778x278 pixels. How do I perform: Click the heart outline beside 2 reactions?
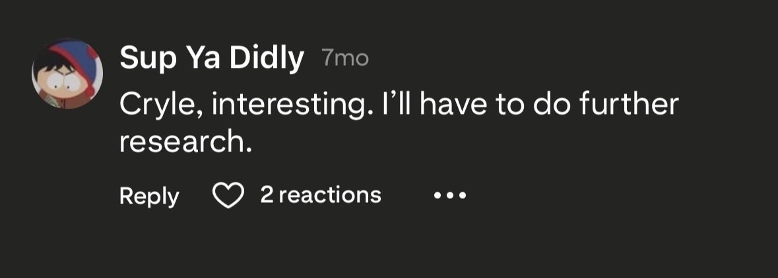point(228,195)
